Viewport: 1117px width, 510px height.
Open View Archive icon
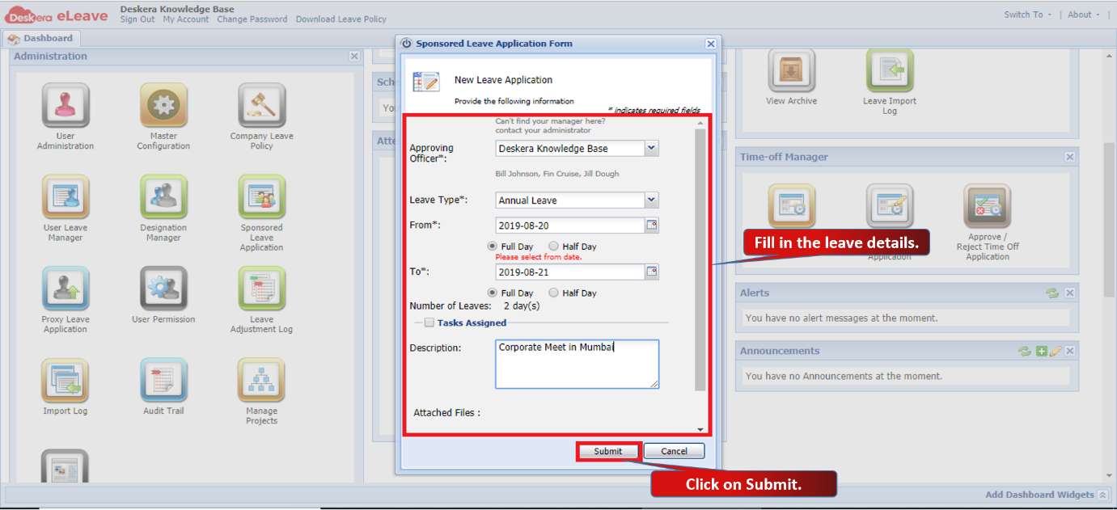click(792, 71)
